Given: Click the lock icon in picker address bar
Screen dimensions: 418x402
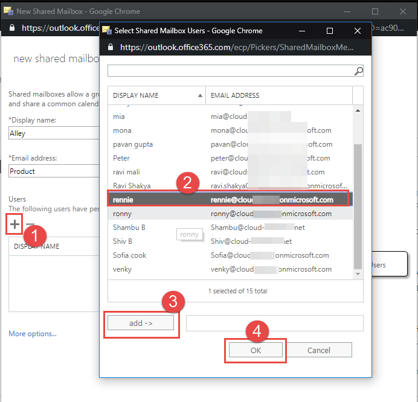Looking at the screenshot, I should 111,47.
